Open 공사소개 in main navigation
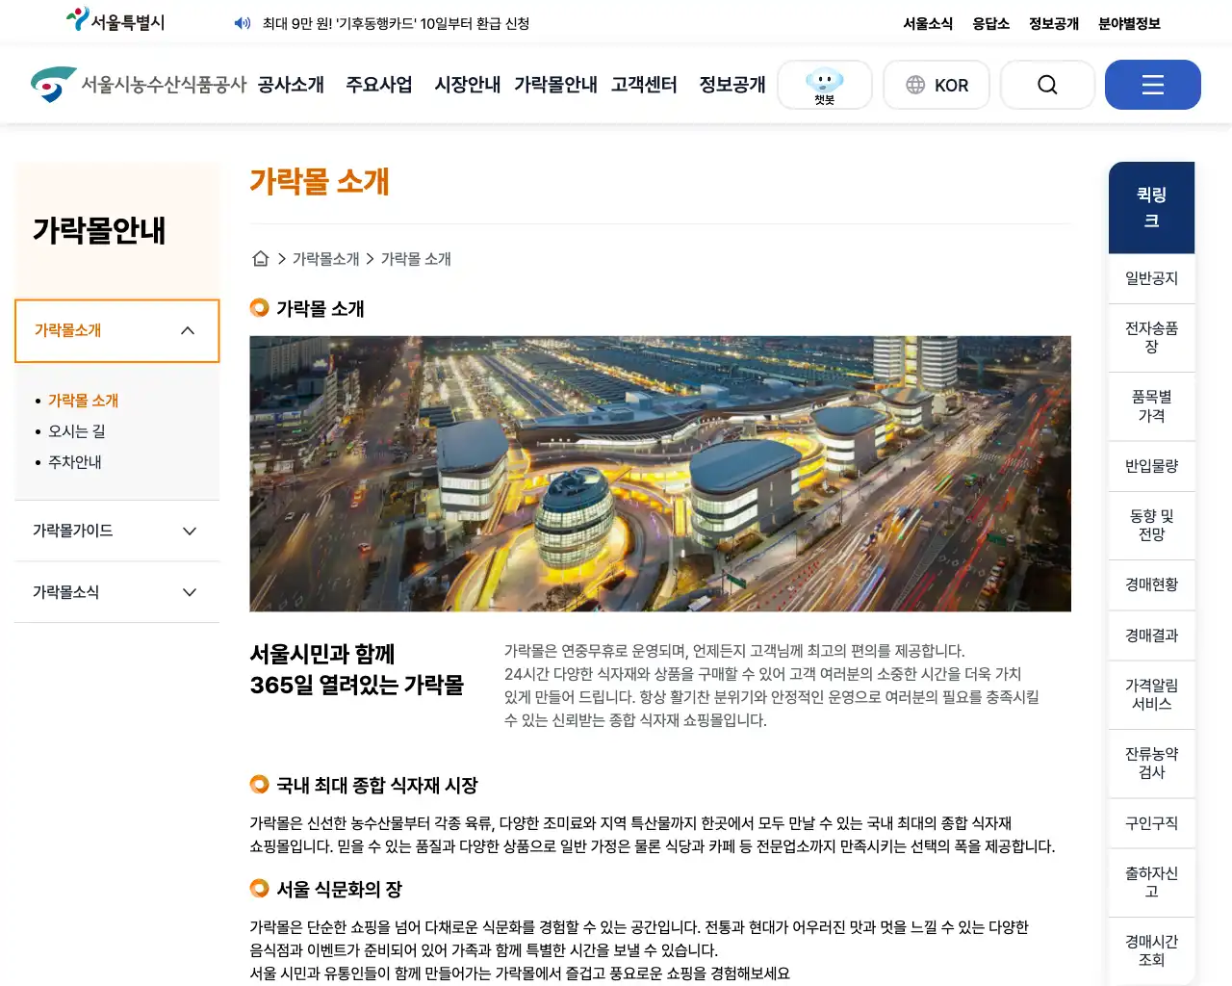 click(x=291, y=85)
